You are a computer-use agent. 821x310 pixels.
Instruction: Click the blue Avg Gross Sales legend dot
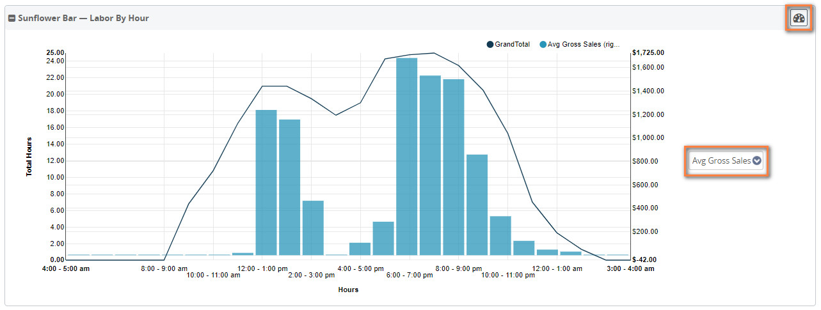pos(543,45)
